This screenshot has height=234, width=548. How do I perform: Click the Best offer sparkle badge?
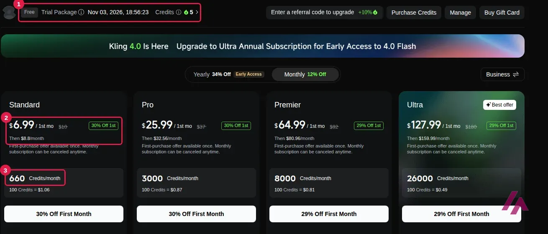499,104
